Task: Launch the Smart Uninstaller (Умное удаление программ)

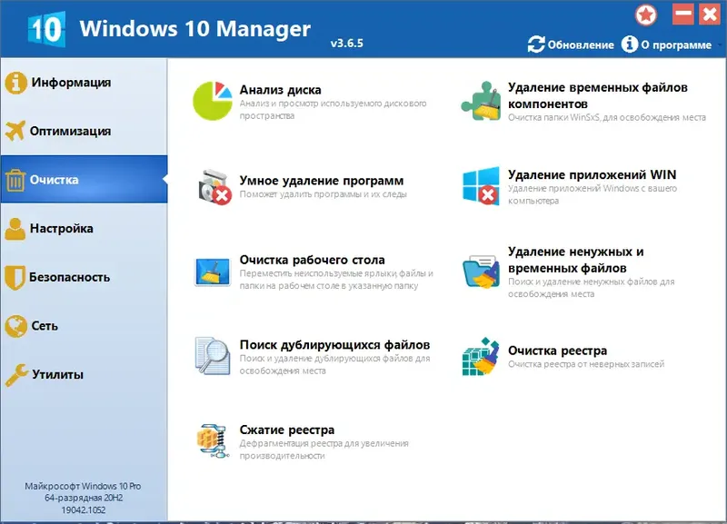Action: tap(323, 180)
